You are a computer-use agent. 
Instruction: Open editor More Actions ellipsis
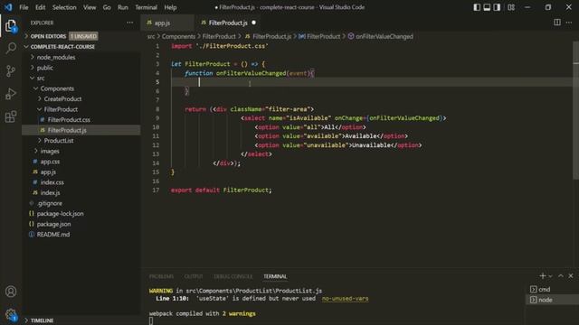click(x=569, y=23)
